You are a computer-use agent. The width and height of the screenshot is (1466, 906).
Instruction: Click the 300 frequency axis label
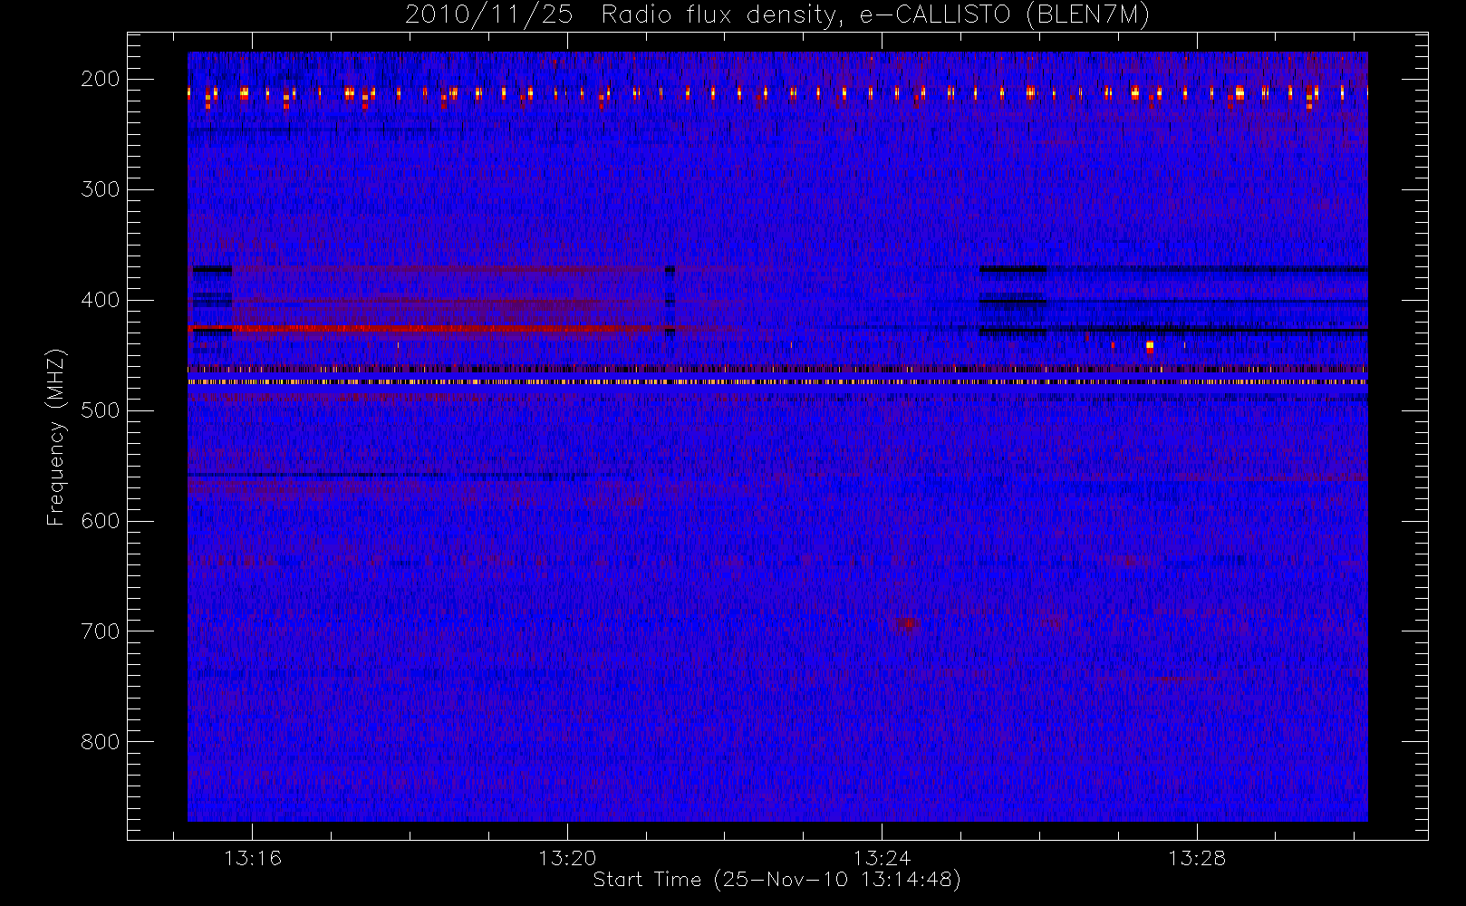point(101,189)
